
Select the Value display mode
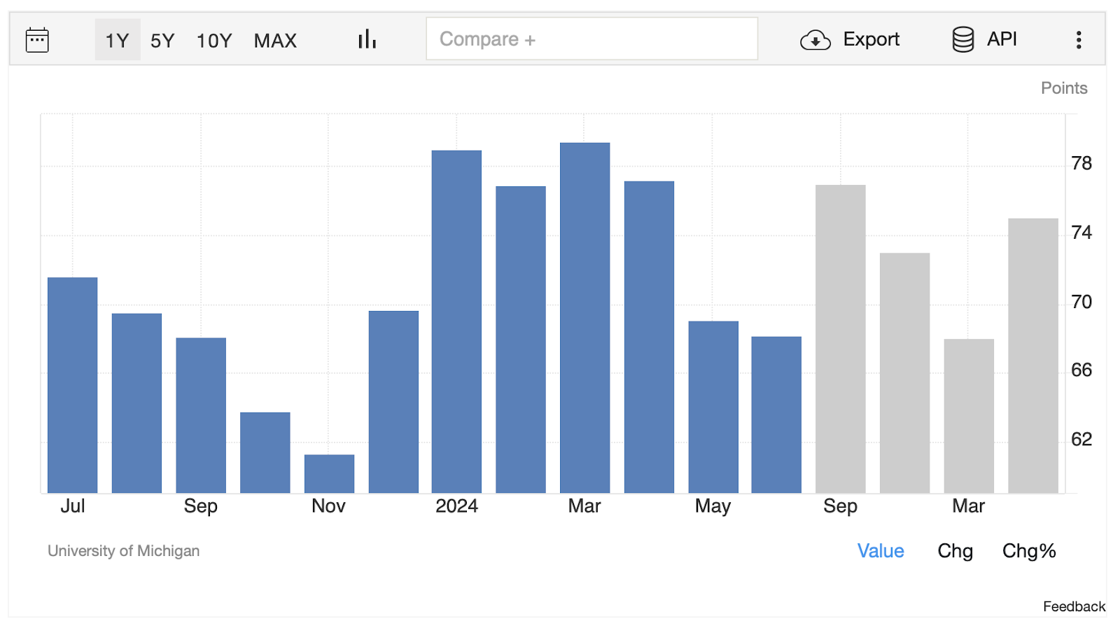[x=881, y=551]
